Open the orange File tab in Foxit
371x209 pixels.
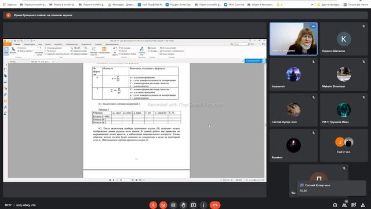[7, 44]
